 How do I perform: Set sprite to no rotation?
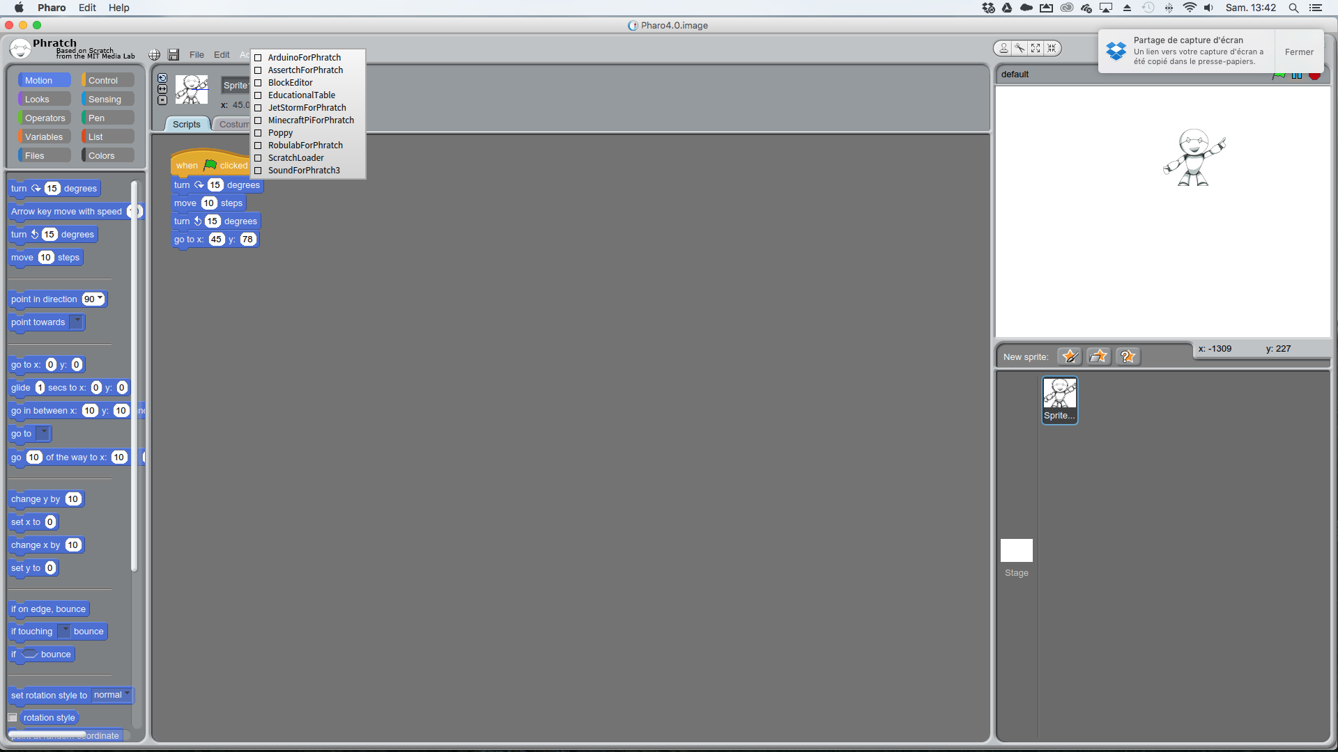[x=162, y=100]
